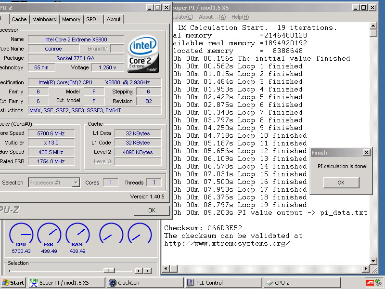This screenshot has height=289, width=385.
Task: Expand the Processor #1 selection dropdown
Action: (76, 183)
